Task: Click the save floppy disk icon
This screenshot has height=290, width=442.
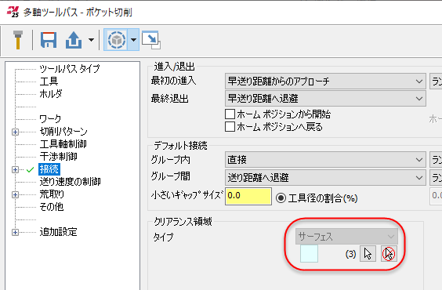Action: 49,40
